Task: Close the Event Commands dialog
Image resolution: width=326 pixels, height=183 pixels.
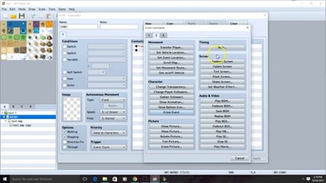Action: click(x=248, y=27)
